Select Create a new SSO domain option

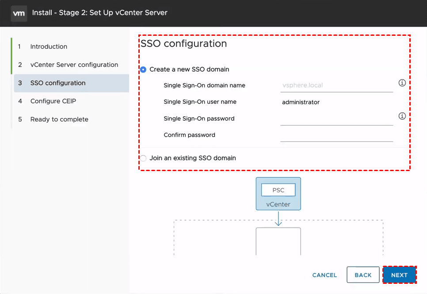[143, 69]
